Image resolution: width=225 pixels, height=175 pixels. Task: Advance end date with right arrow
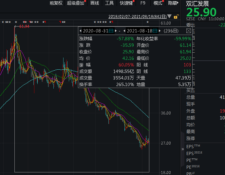tap(160, 31)
